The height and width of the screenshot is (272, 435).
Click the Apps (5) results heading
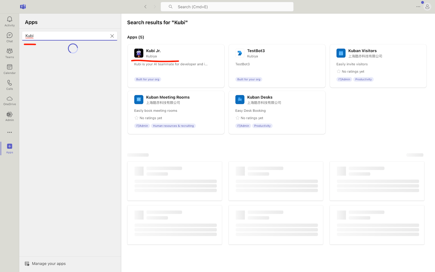click(136, 37)
